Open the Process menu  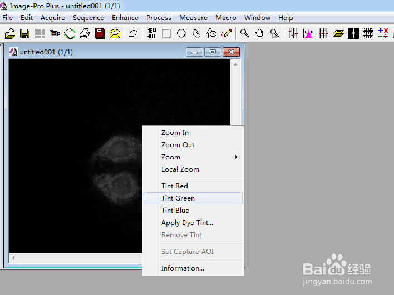tap(159, 18)
